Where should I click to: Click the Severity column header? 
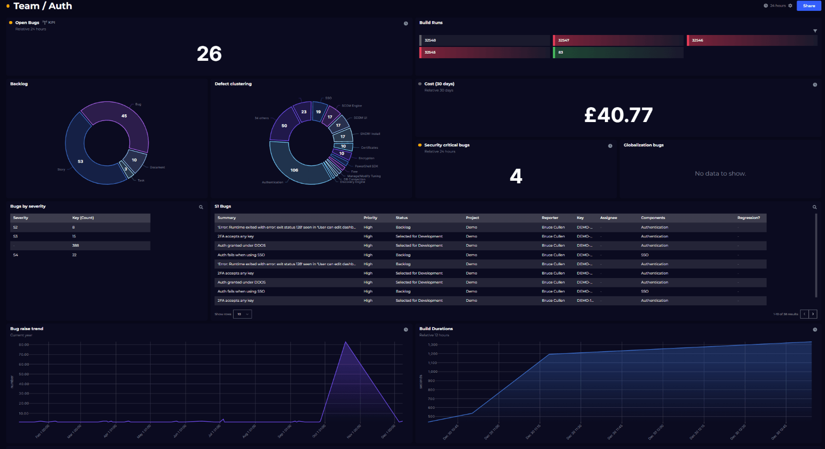click(x=21, y=218)
